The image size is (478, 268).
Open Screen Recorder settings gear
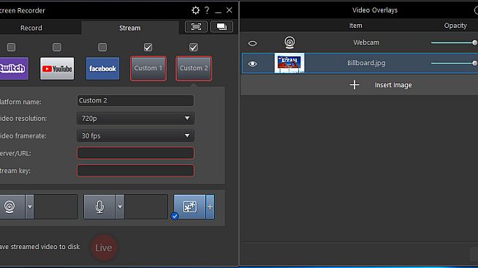coord(195,10)
